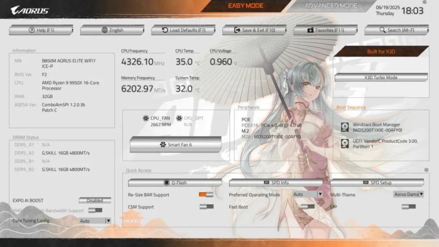Open Favorites (F11)
Viewport: 439px width, 247px height.
pos(326,30)
